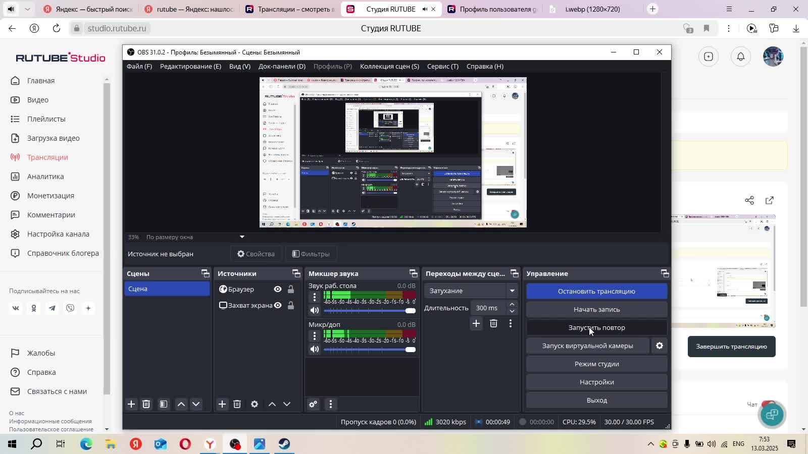The image size is (808, 454).
Task: Open stream in new window icon
Action: [770, 200]
